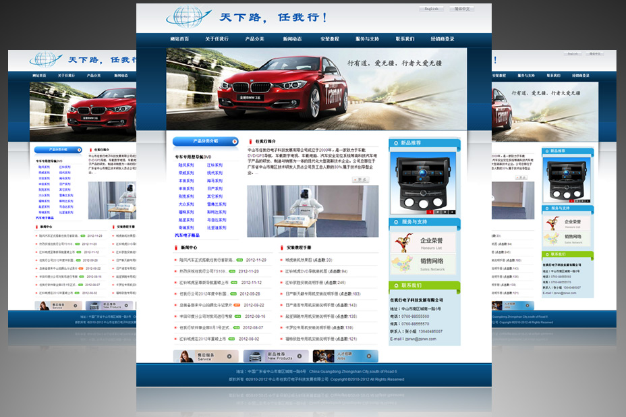Image resolution: width=626 pixels, height=417 pixels.
Task: Click the globe logo on the front page
Action: [x=188, y=17]
